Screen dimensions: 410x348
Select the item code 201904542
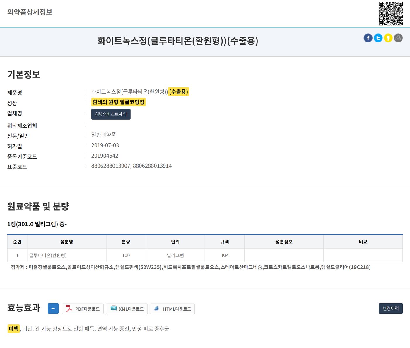click(x=105, y=156)
